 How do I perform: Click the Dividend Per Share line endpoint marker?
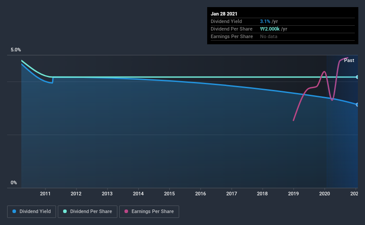tap(357, 77)
